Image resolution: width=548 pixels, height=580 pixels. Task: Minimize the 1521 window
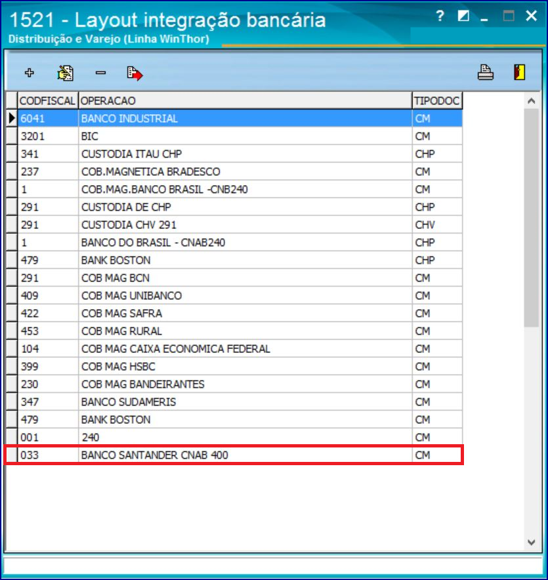484,20
